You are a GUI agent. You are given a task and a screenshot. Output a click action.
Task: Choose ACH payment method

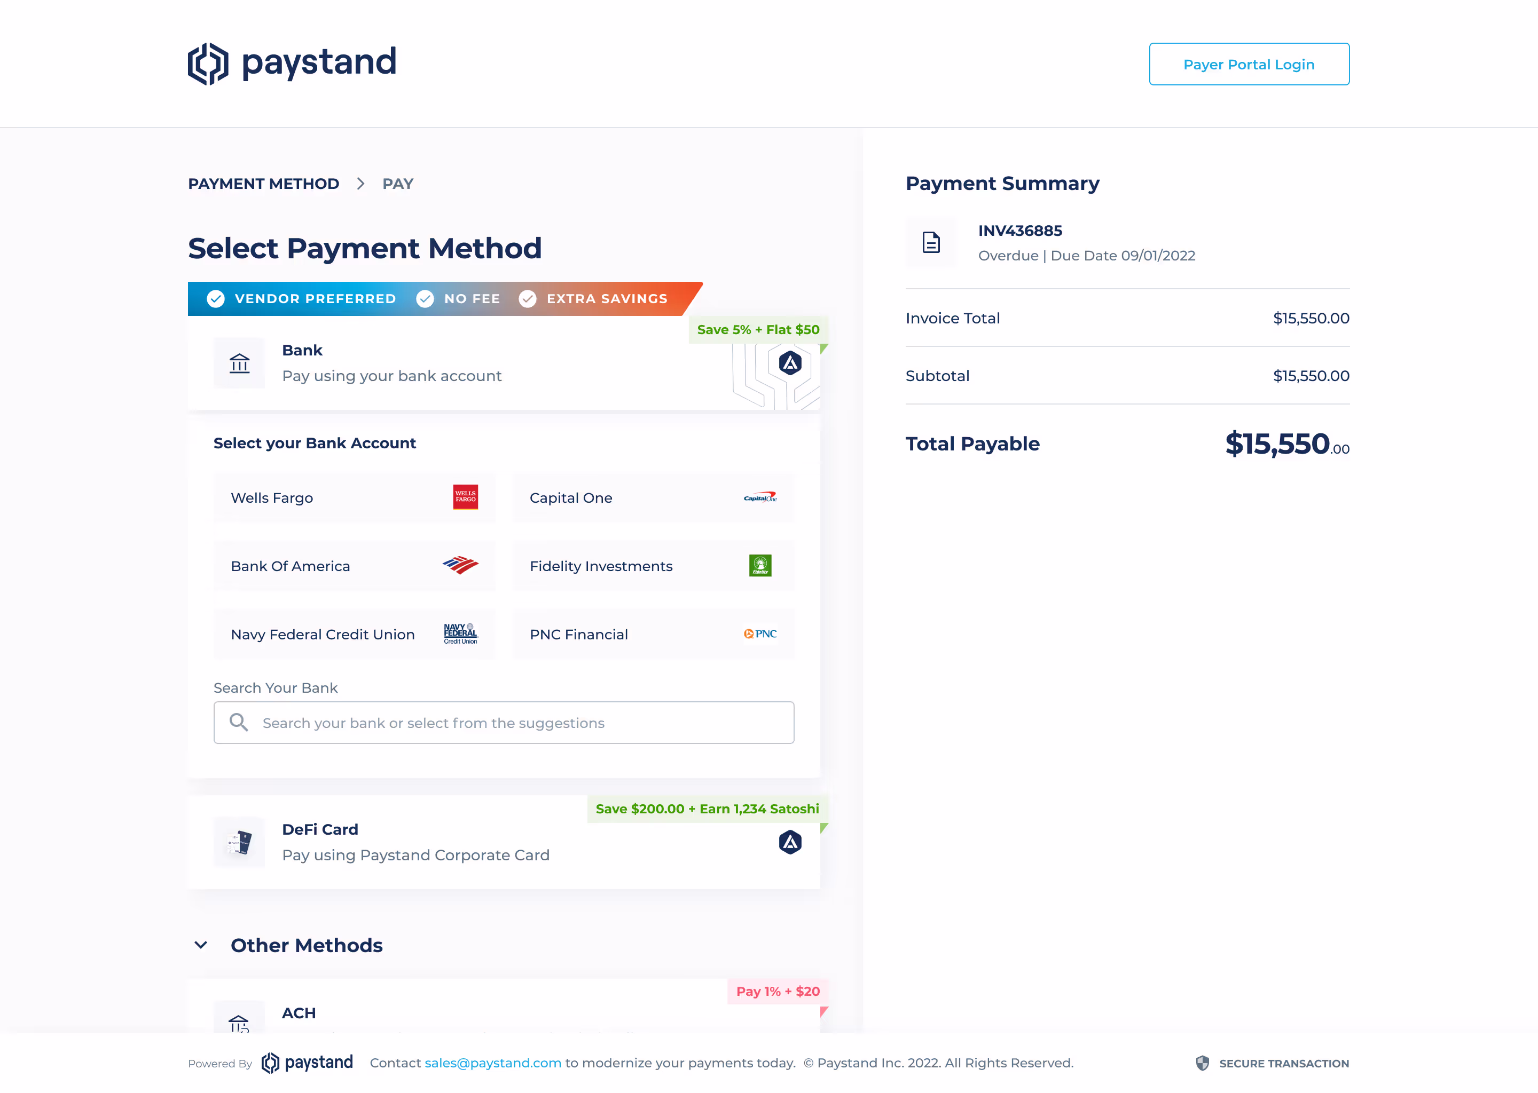coord(504,1006)
